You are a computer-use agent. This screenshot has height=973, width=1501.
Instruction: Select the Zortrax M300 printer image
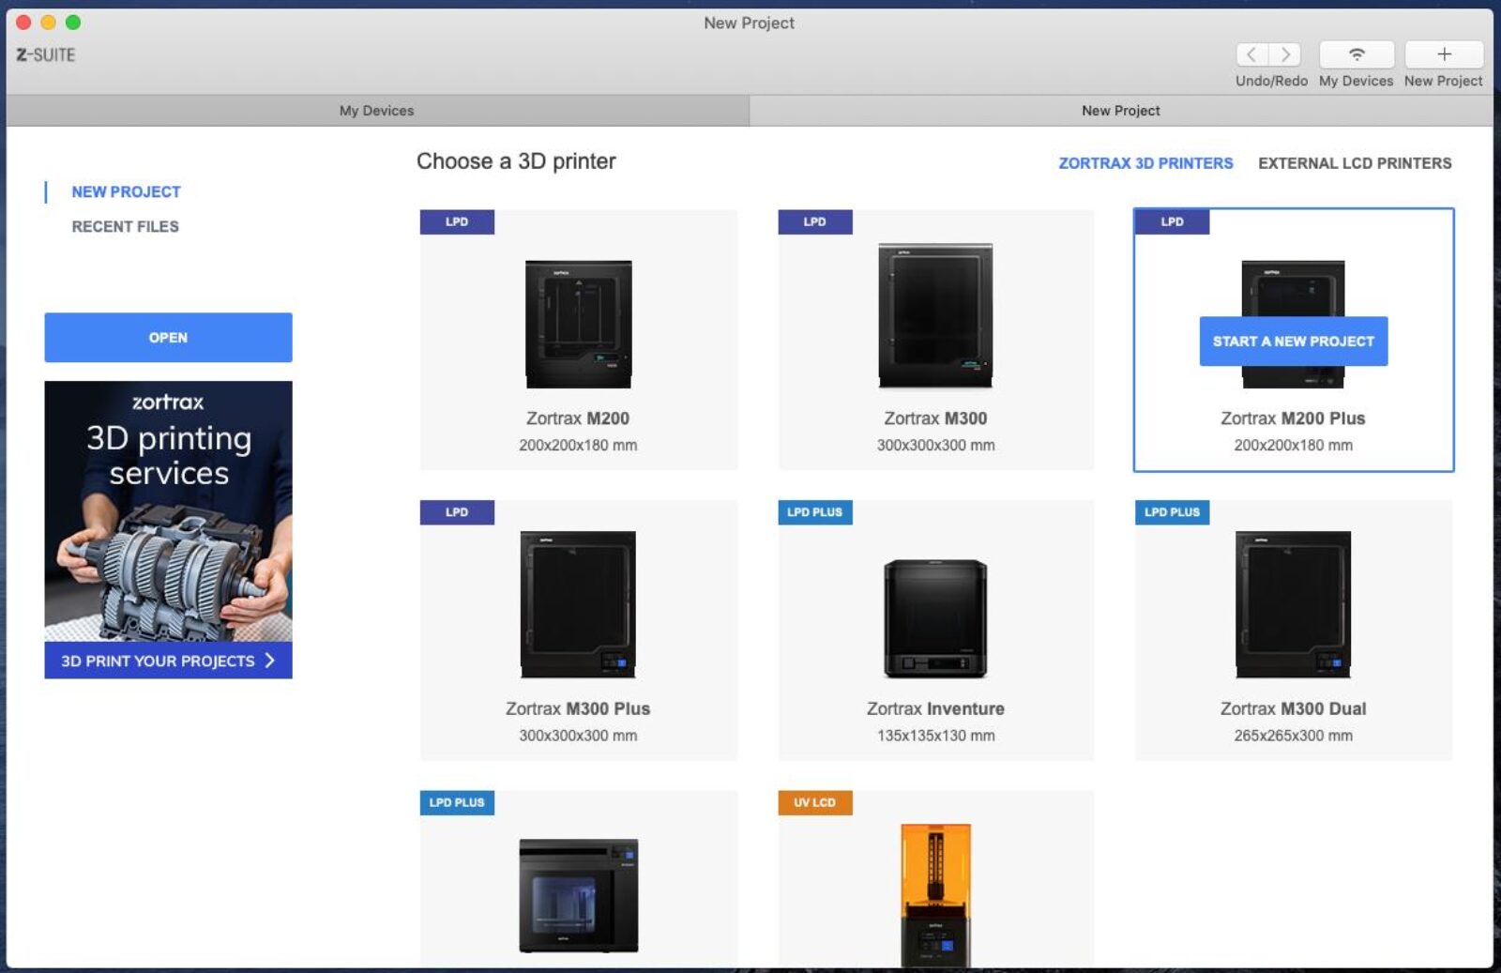[935, 316]
